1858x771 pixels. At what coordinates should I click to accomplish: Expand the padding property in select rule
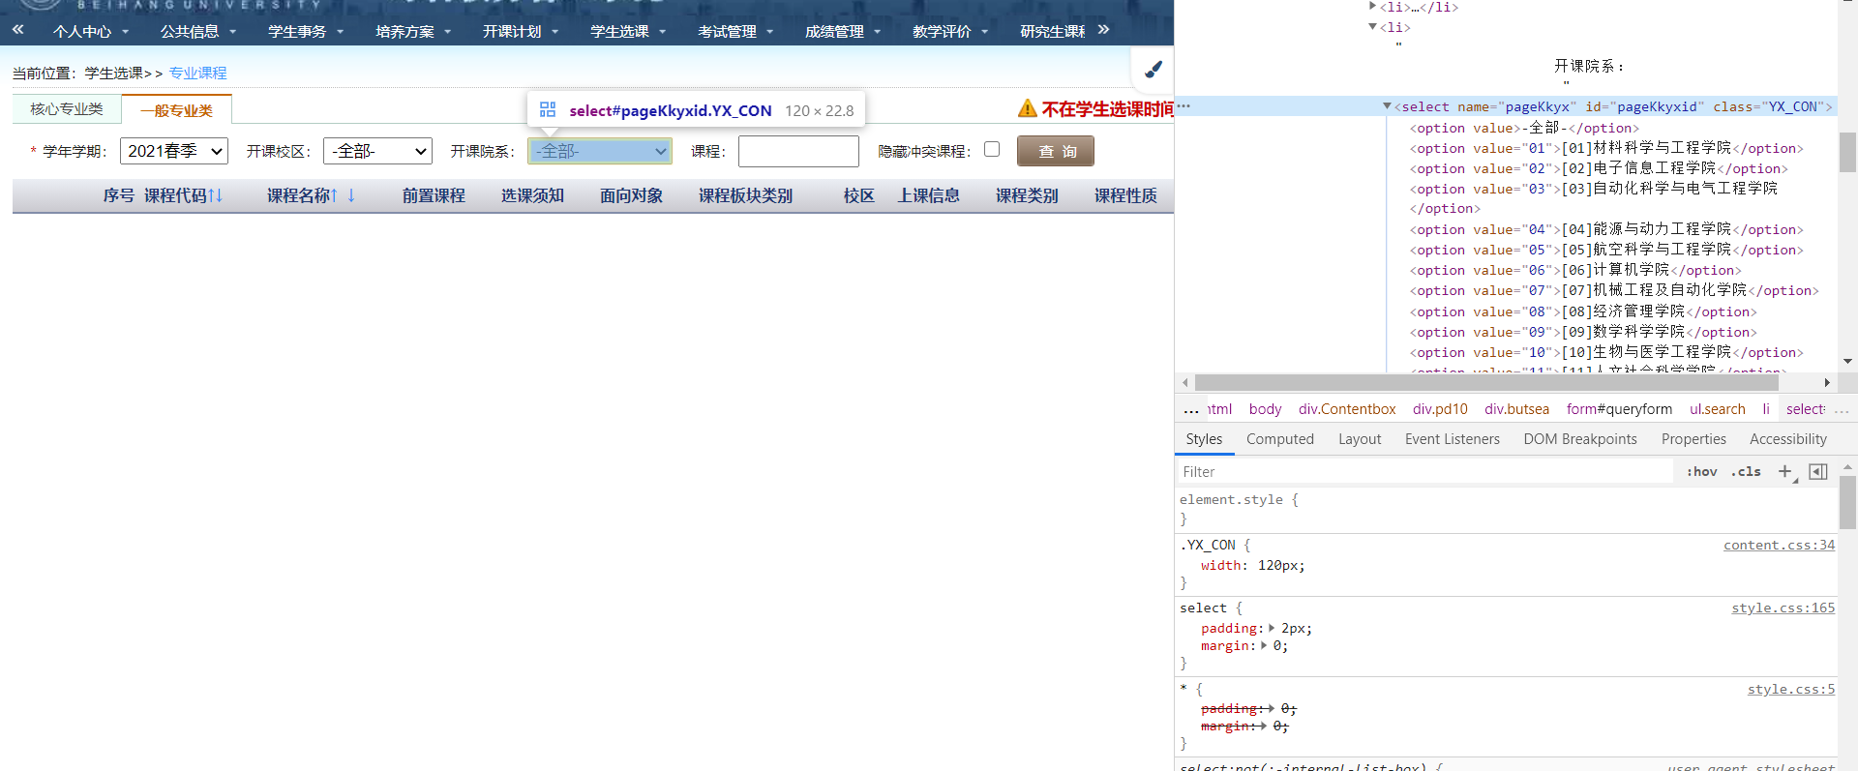[1272, 628]
